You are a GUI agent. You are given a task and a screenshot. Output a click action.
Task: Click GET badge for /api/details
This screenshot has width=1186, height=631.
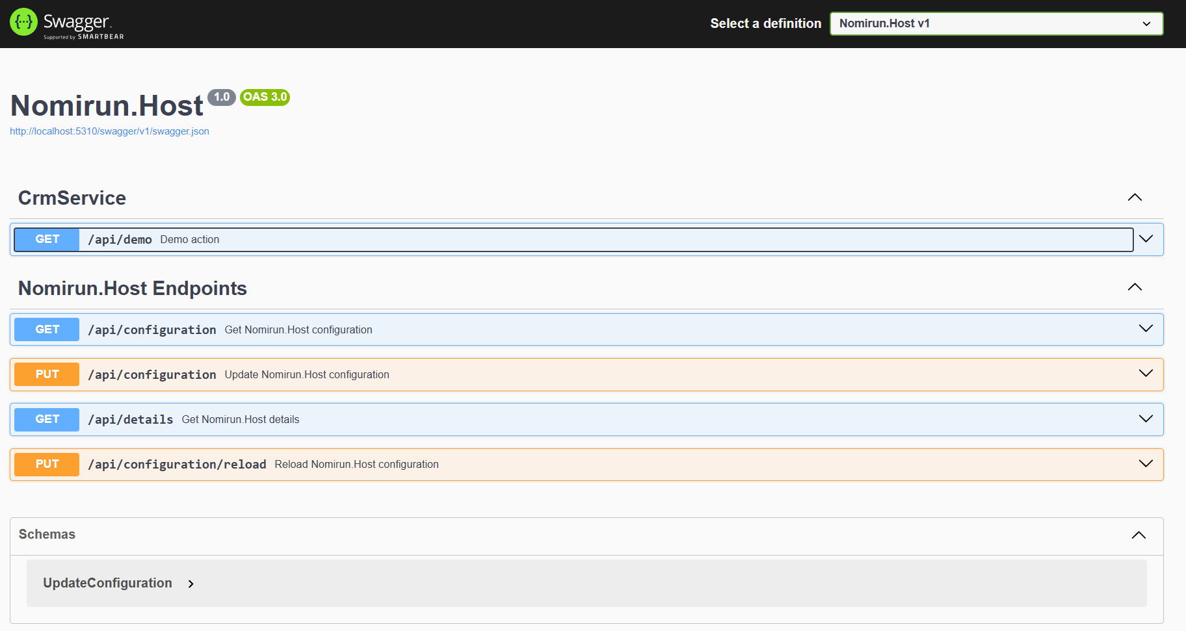coord(47,419)
